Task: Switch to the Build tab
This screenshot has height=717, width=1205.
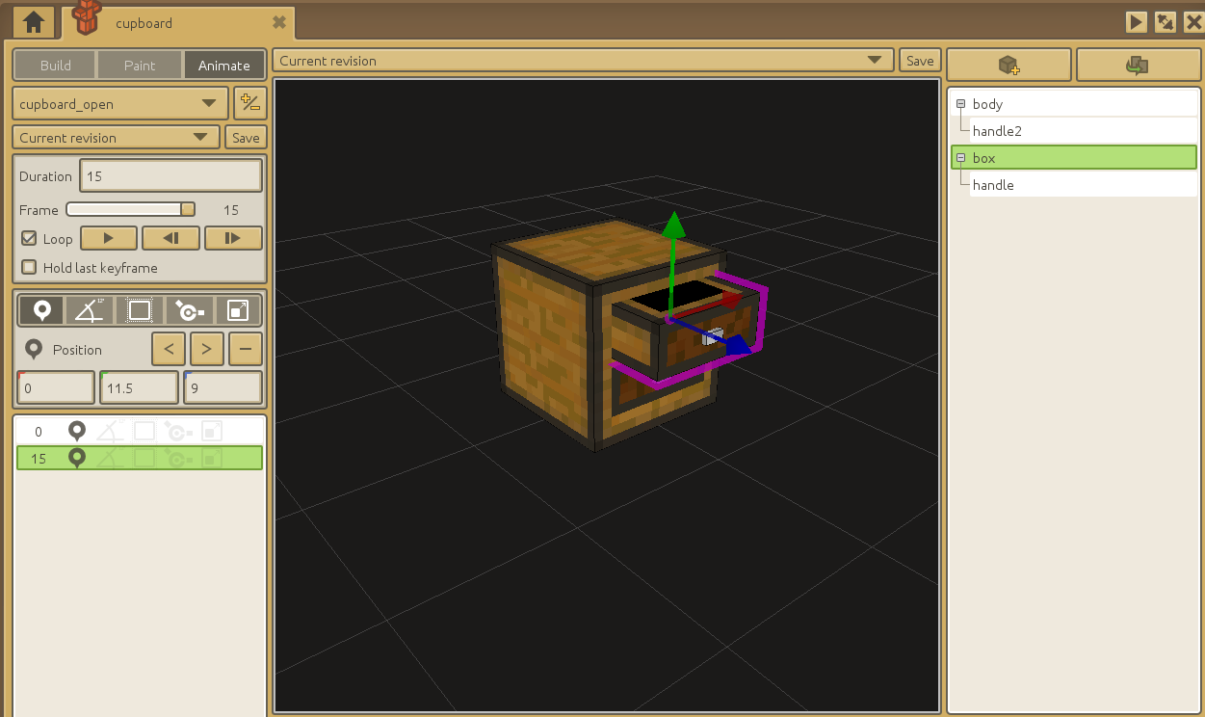Action: coord(55,66)
